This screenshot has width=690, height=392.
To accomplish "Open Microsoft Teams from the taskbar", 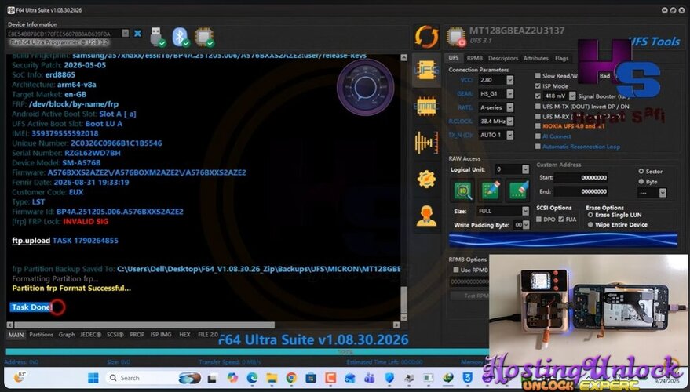I will (370, 378).
